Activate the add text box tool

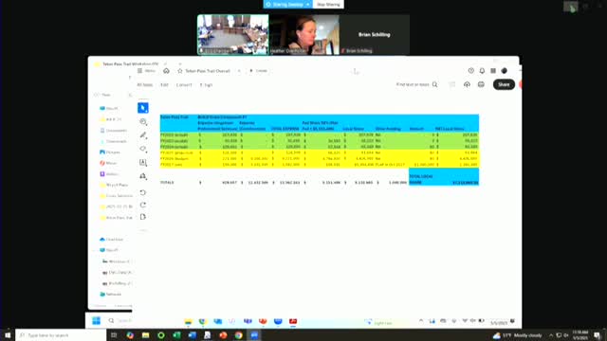pyautogui.click(x=143, y=162)
